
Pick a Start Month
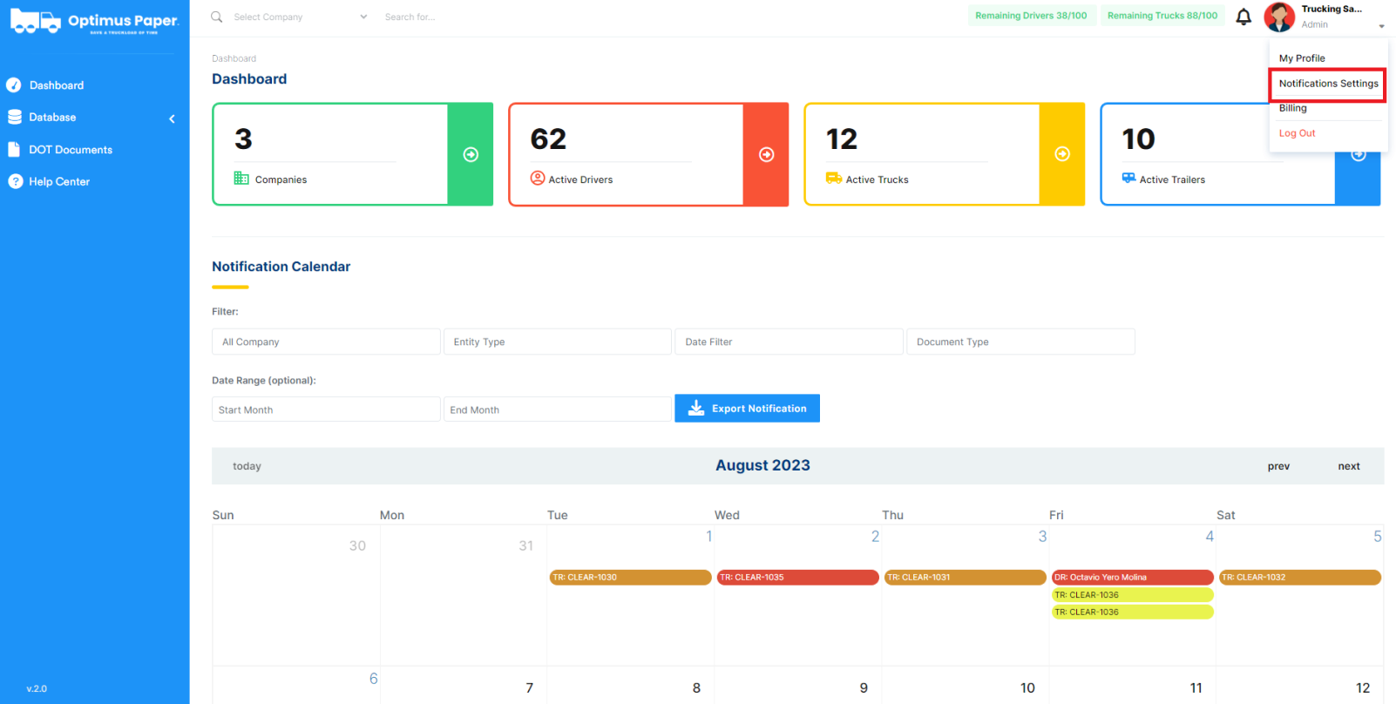tap(326, 410)
